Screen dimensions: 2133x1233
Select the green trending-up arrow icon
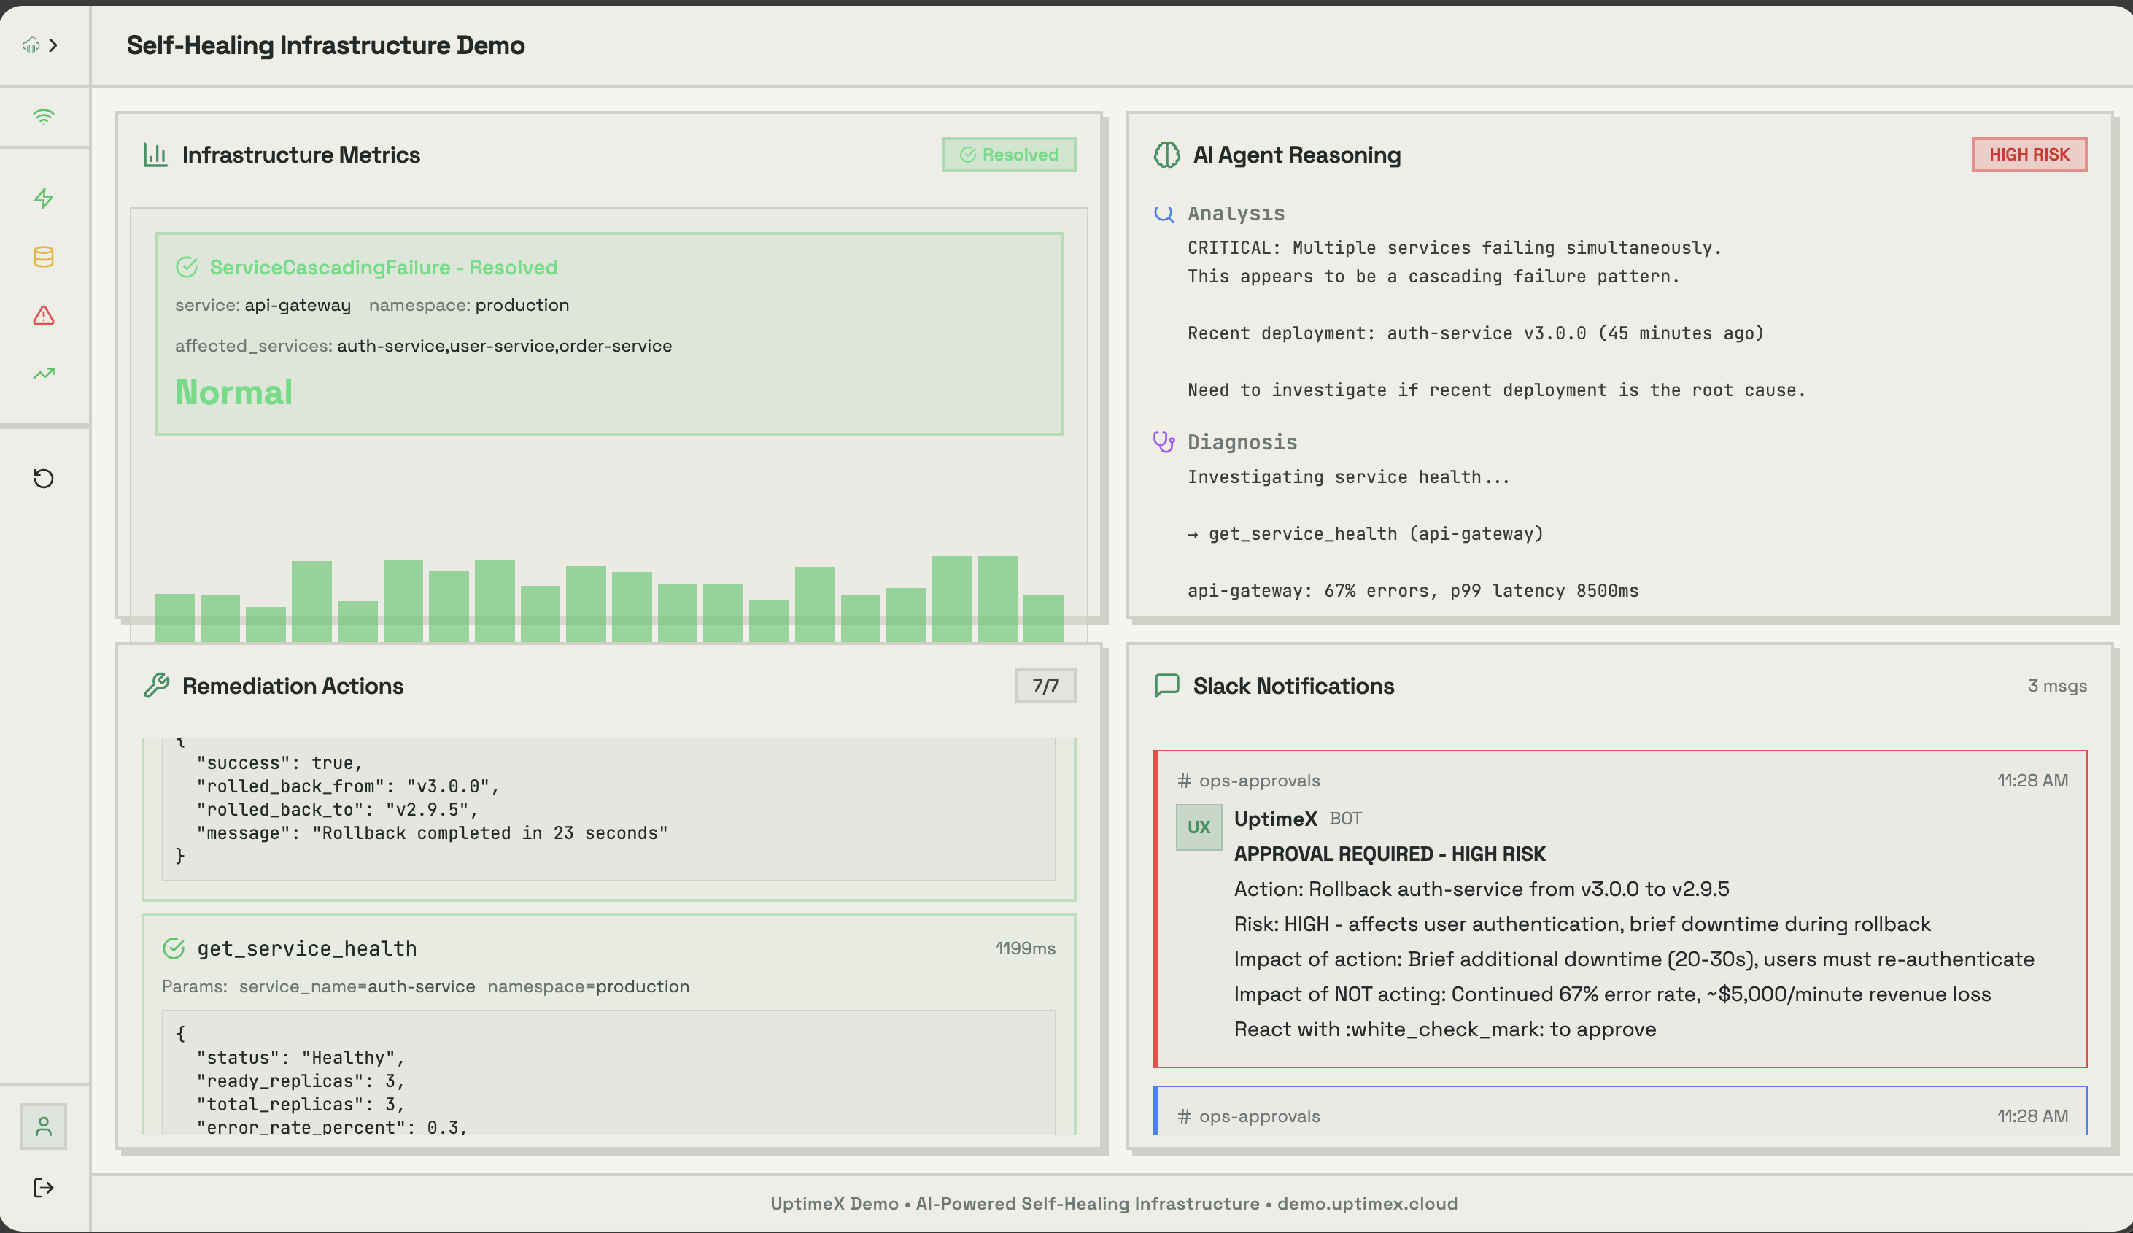43,374
